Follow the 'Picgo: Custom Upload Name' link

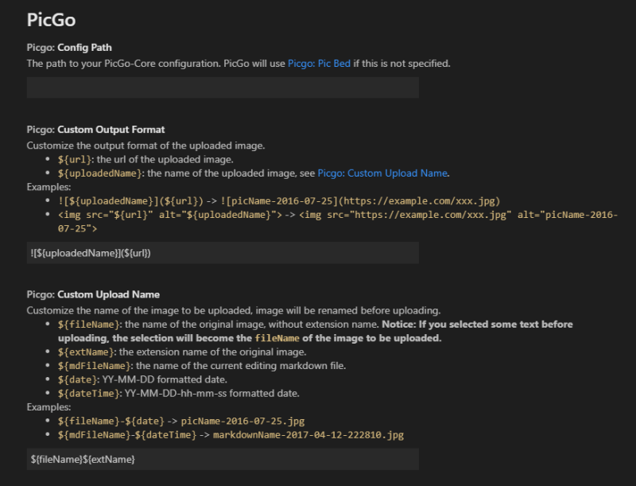pos(382,173)
